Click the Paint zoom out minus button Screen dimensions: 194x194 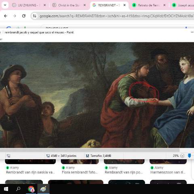(x=182, y=156)
